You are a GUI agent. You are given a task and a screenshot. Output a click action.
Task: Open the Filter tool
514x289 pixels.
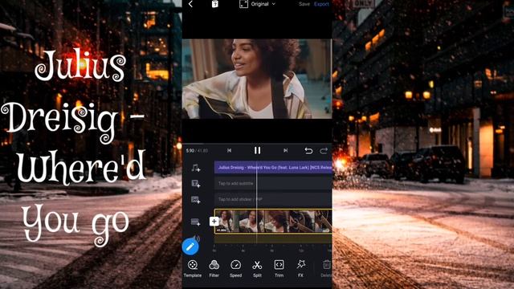pos(214,268)
